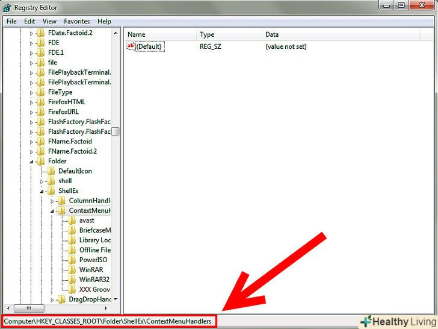Select the avast key

87,221
